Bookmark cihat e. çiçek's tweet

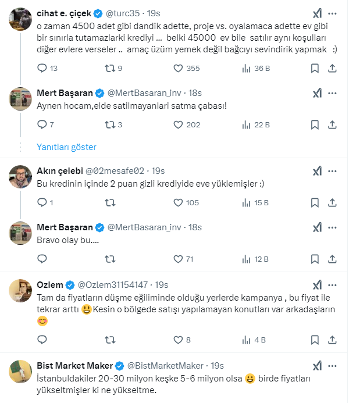click(315, 69)
